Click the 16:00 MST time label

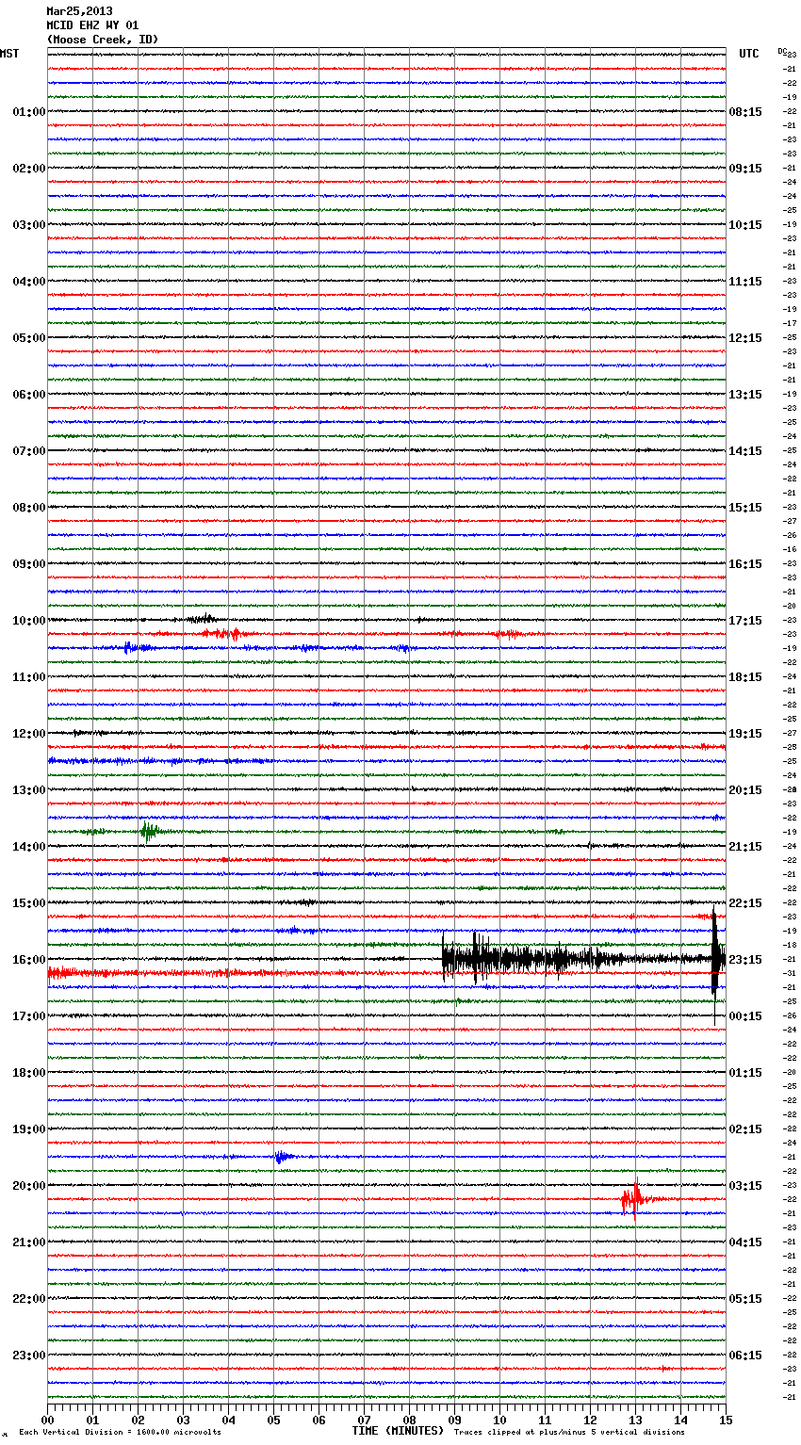pos(28,960)
